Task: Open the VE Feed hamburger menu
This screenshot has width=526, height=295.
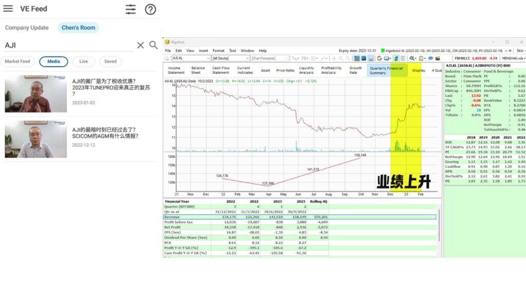Action: tap(8, 9)
